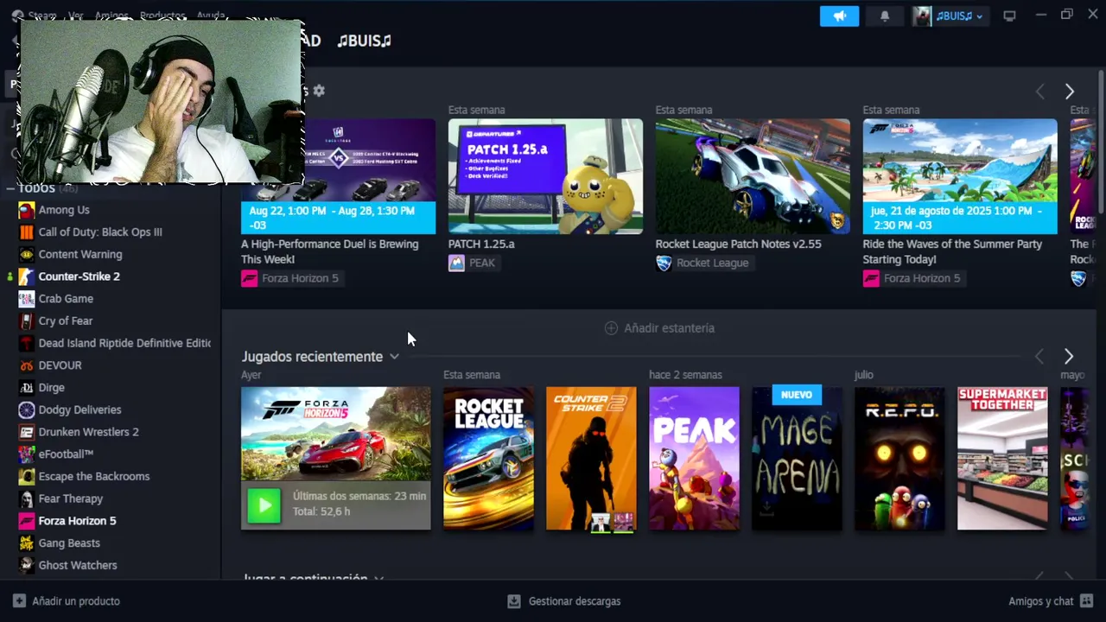Viewport: 1106px width, 622px height.
Task: Click the downloads icon beside Gestionar descargas
Action: pos(514,600)
